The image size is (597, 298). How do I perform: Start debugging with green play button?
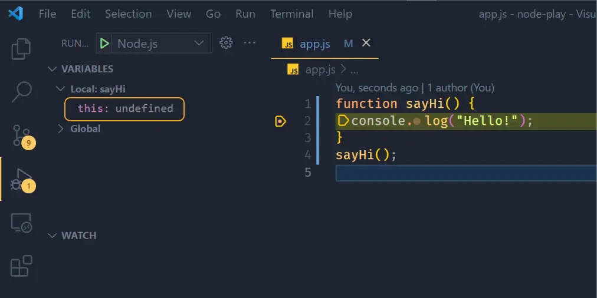click(x=104, y=44)
